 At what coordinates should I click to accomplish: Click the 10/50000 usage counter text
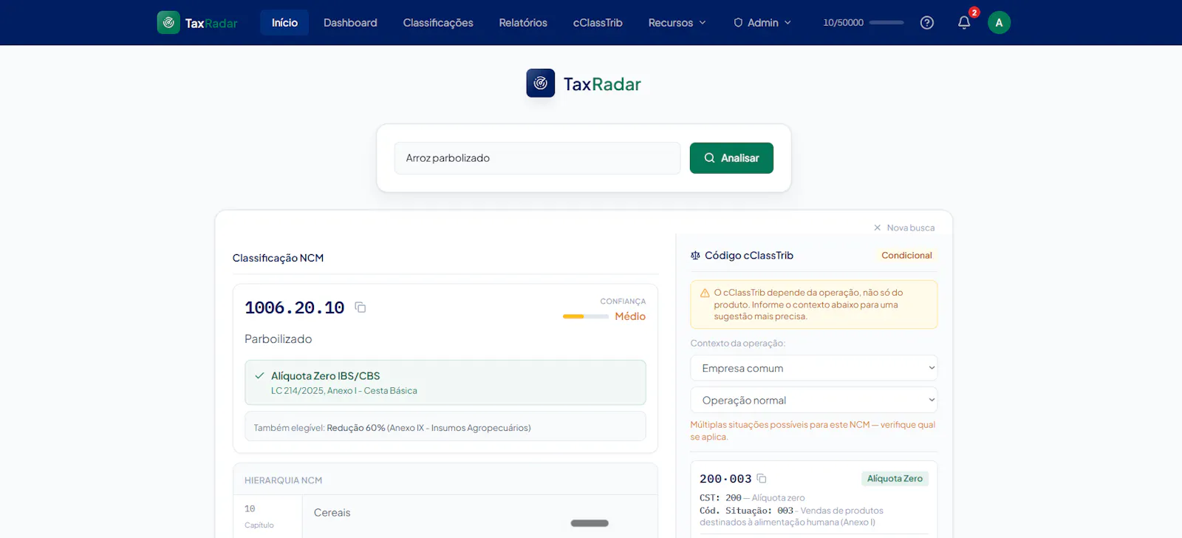[x=843, y=23]
